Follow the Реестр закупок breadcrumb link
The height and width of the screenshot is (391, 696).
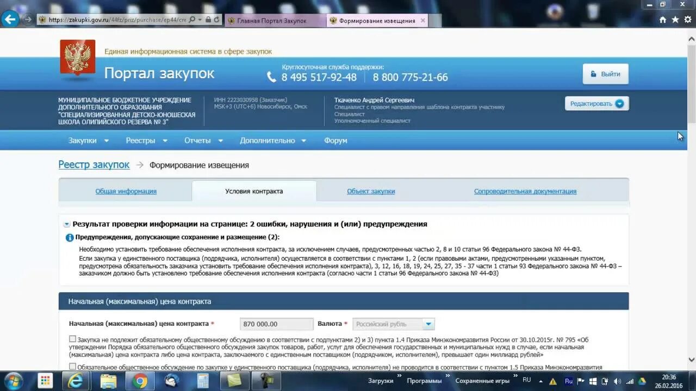tap(94, 165)
